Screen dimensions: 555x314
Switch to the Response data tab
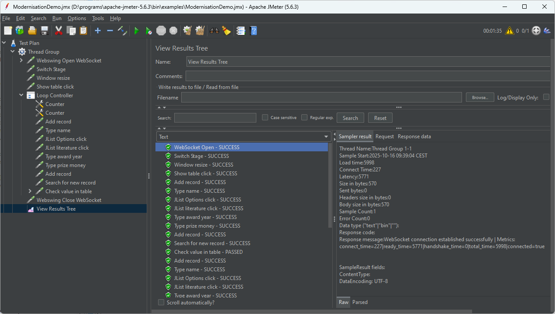coord(414,137)
